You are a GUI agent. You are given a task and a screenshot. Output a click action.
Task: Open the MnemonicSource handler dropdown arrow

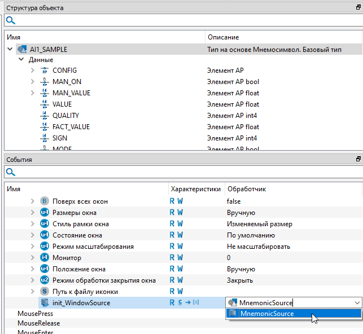pos(356,303)
